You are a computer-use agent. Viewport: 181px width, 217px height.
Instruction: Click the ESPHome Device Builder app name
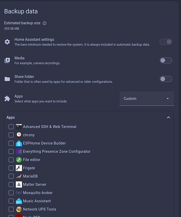44,143
